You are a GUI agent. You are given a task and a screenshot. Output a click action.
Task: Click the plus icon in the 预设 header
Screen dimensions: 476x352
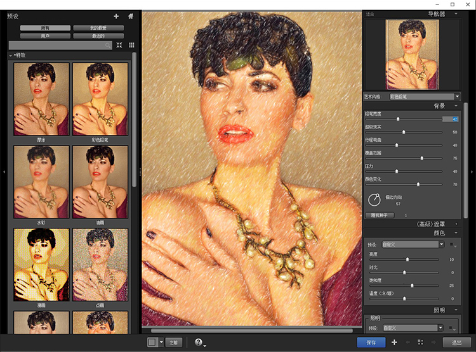116,16
